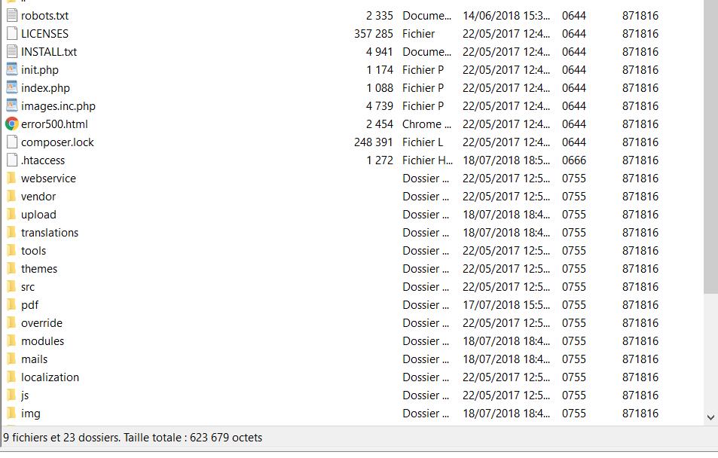Click the webservice folder icon
The height and width of the screenshot is (458, 718).
pos(11,179)
